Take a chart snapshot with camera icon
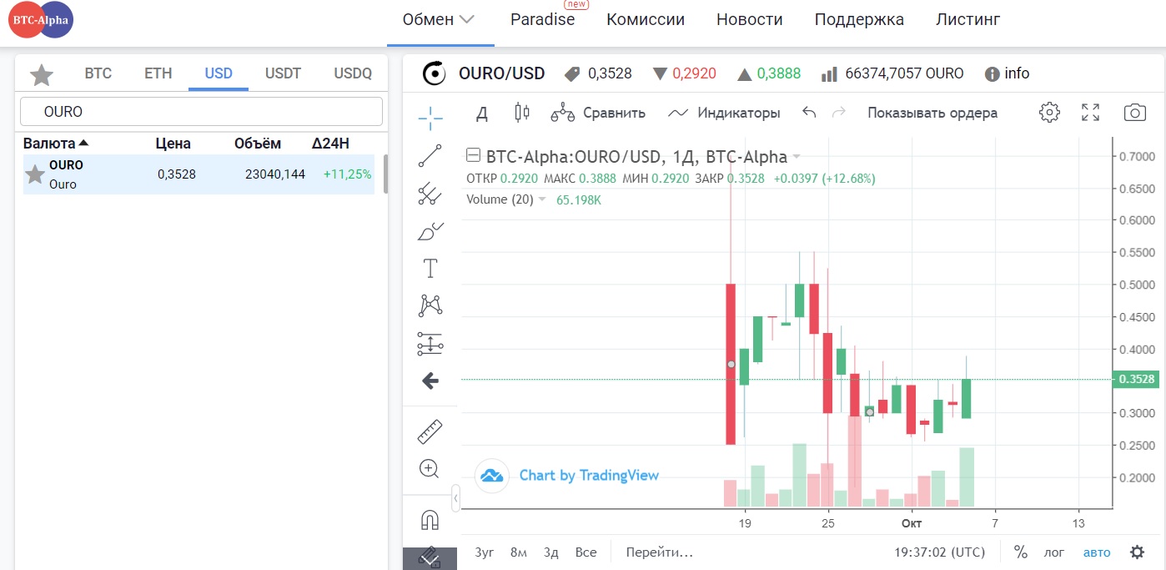Image resolution: width=1166 pixels, height=570 pixels. pyautogui.click(x=1134, y=113)
